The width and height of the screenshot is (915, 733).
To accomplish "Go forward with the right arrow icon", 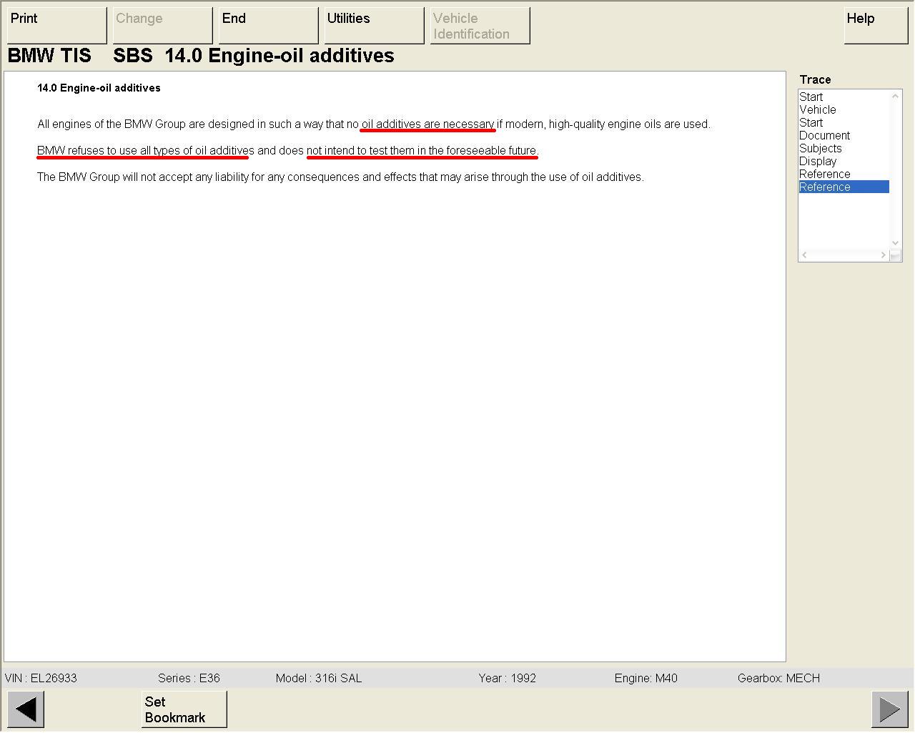I will pos(889,709).
